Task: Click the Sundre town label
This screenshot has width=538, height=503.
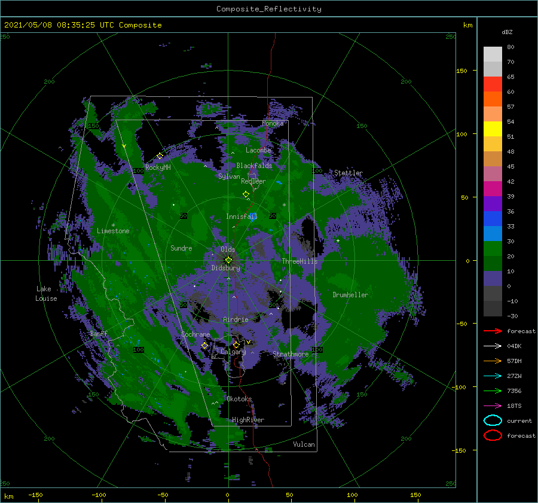Action: pos(181,248)
